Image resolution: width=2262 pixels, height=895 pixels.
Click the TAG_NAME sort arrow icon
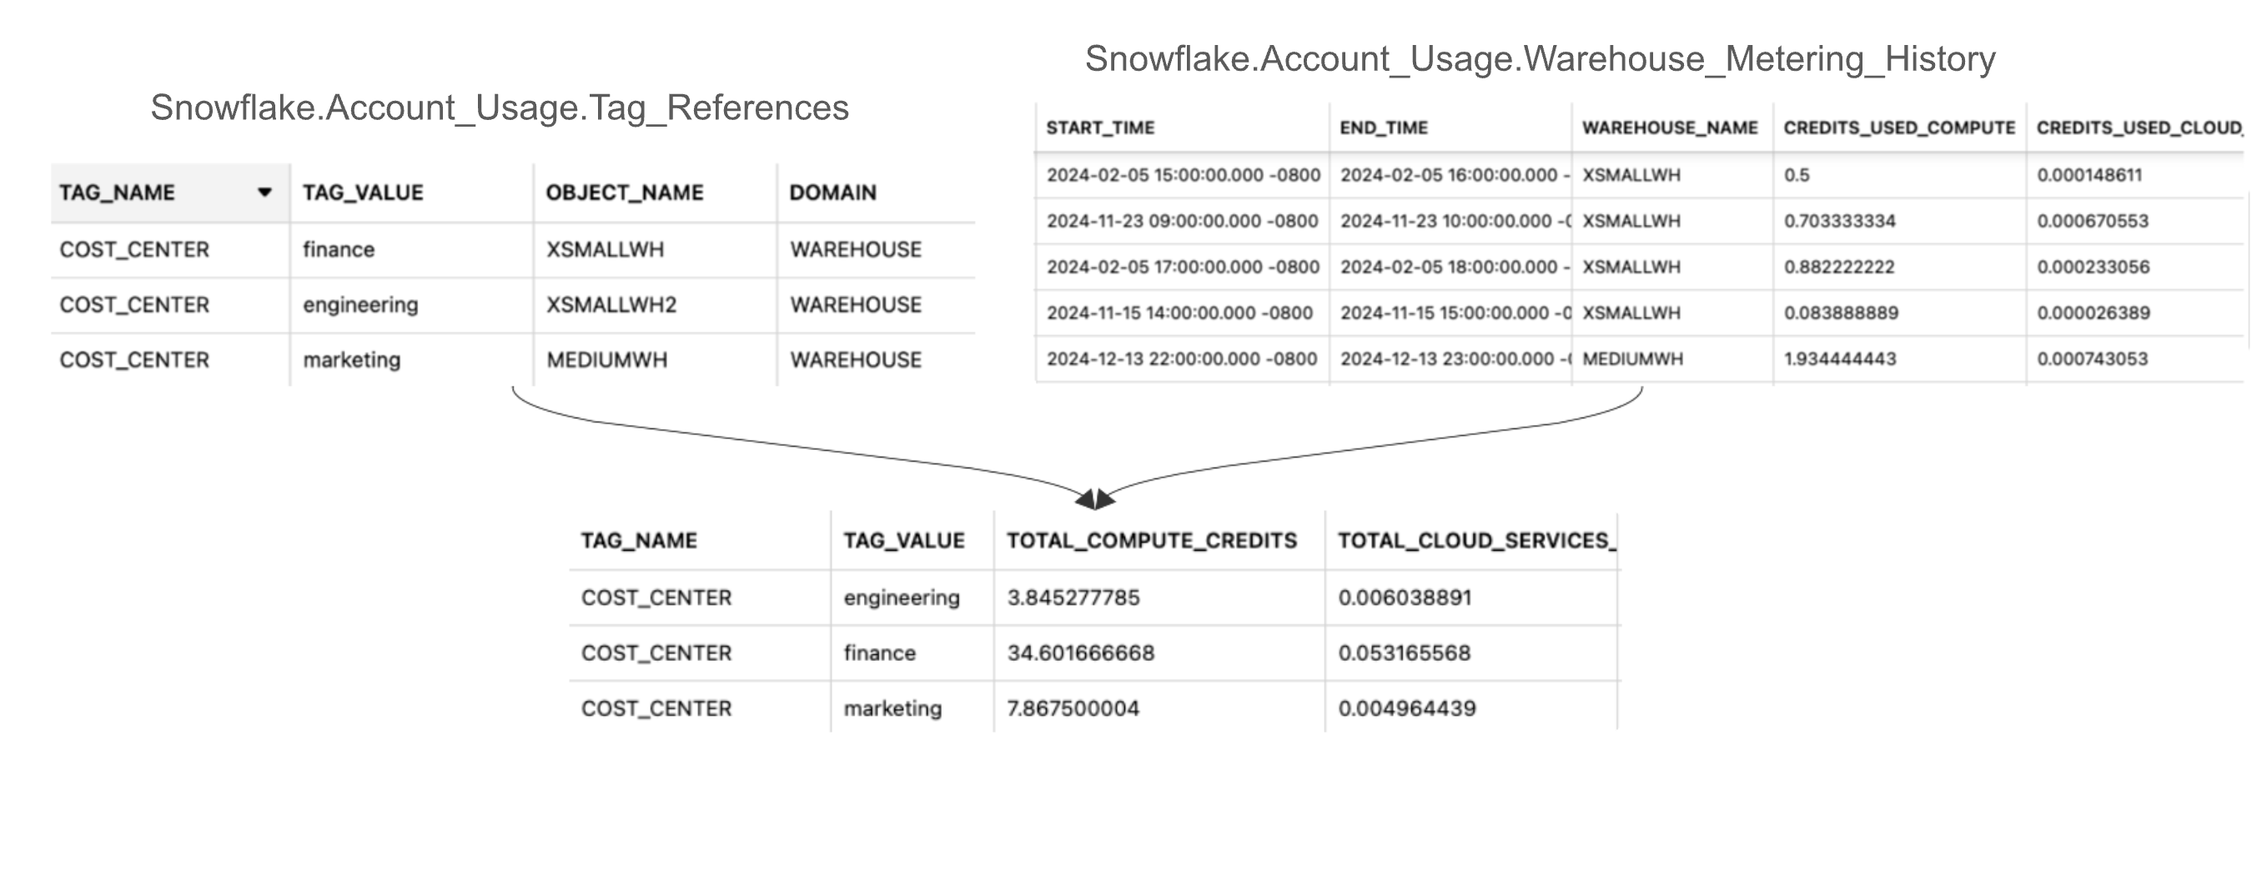coord(264,192)
